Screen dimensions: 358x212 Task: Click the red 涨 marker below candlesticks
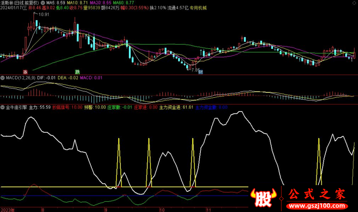tap(26, 72)
